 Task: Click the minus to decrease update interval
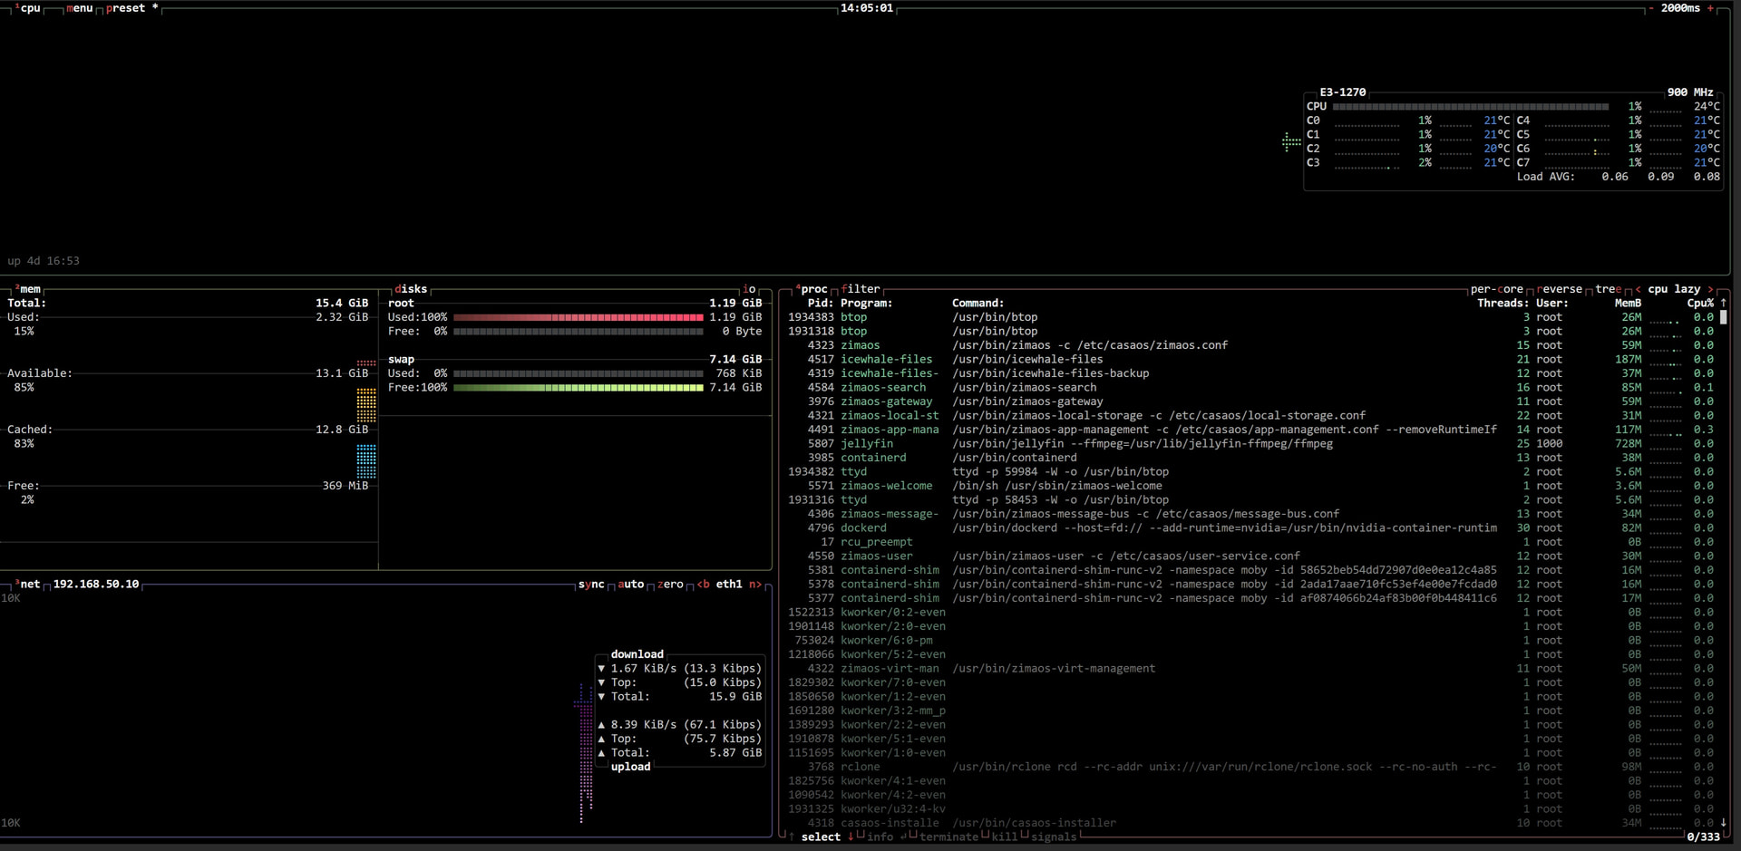(1651, 8)
